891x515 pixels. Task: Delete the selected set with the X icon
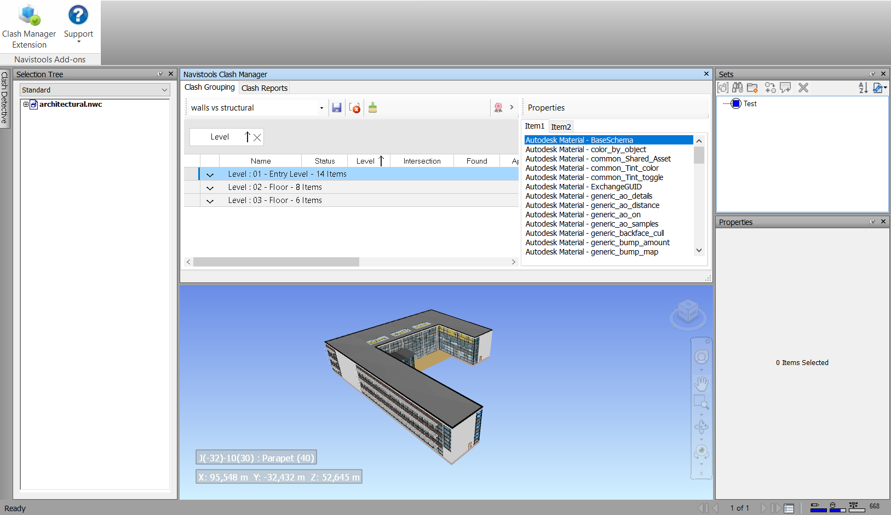803,88
